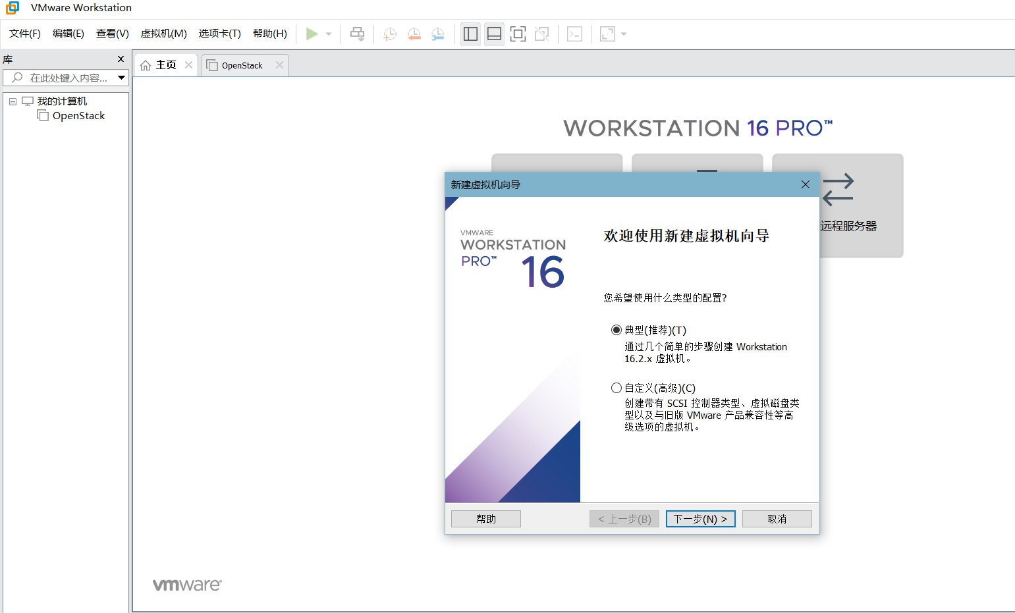Open the power options dropdown arrow

[329, 34]
